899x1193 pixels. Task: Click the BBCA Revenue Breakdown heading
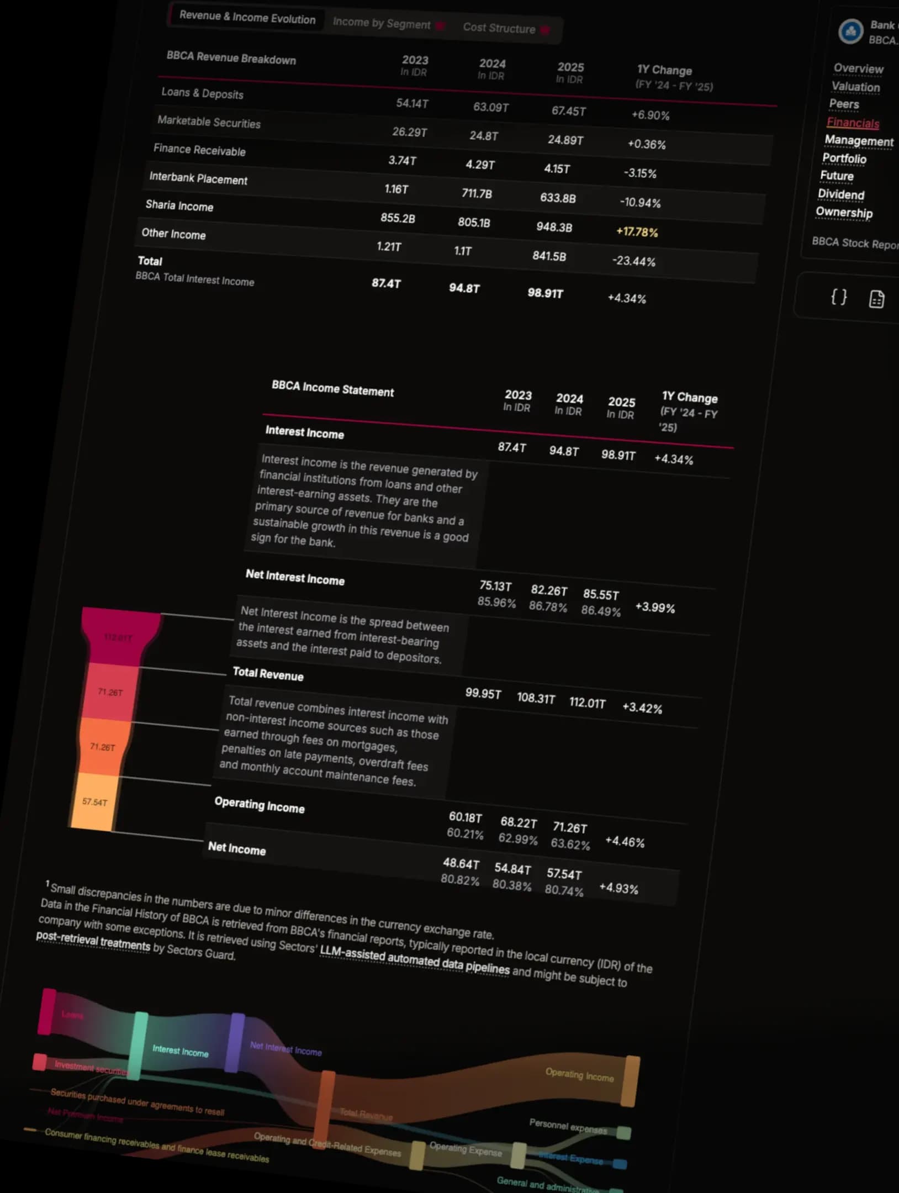tap(231, 58)
